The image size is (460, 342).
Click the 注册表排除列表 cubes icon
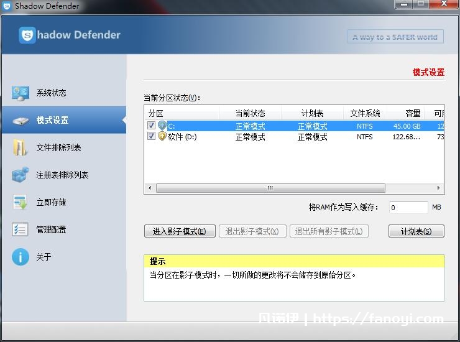click(21, 175)
